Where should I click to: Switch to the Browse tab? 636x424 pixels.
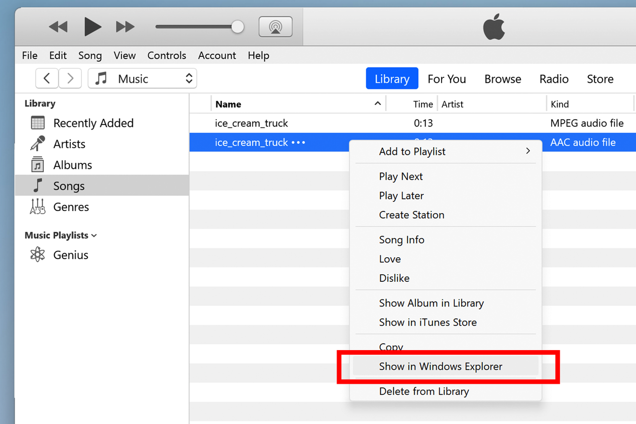(502, 79)
